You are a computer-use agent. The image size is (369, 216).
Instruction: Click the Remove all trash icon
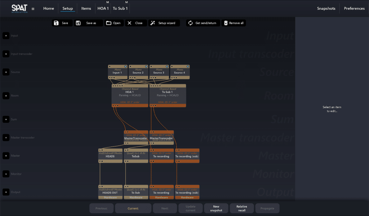[226, 23]
